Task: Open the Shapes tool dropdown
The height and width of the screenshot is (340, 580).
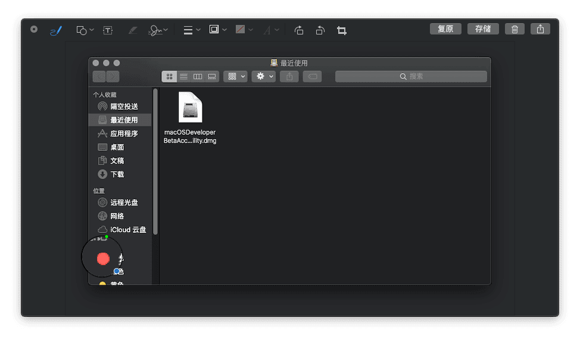Action: (x=85, y=30)
